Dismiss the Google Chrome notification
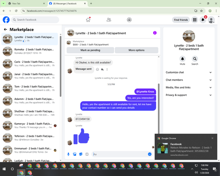 [x=213, y=138]
